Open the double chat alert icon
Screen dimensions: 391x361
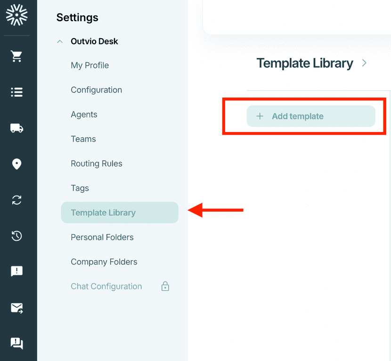click(16, 343)
